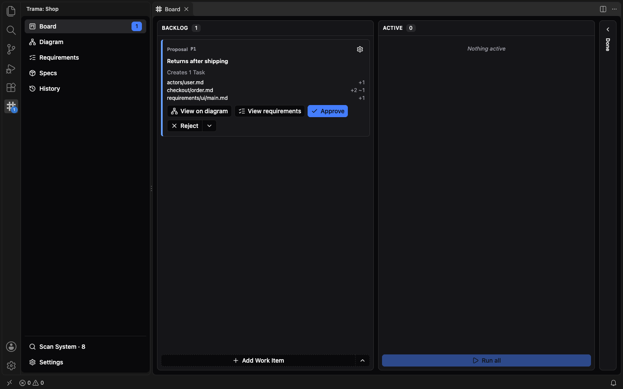Reject the Returns after shipping proposal
623x389 pixels.
(x=185, y=126)
